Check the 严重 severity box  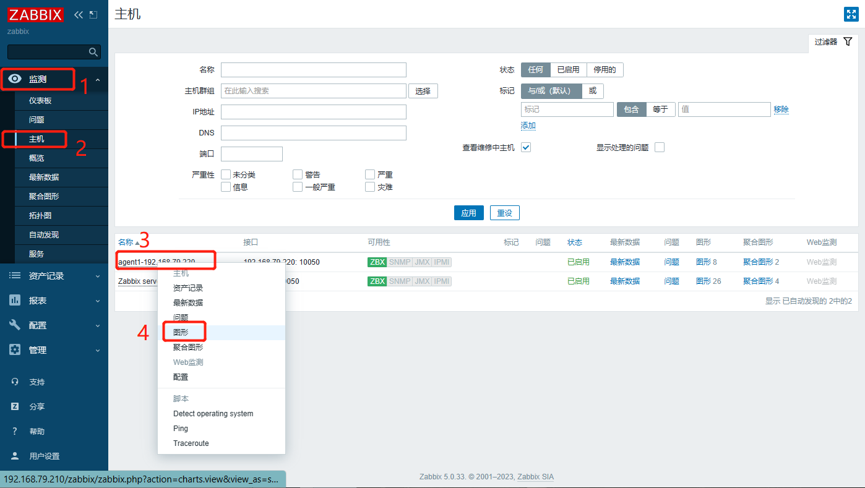click(370, 175)
